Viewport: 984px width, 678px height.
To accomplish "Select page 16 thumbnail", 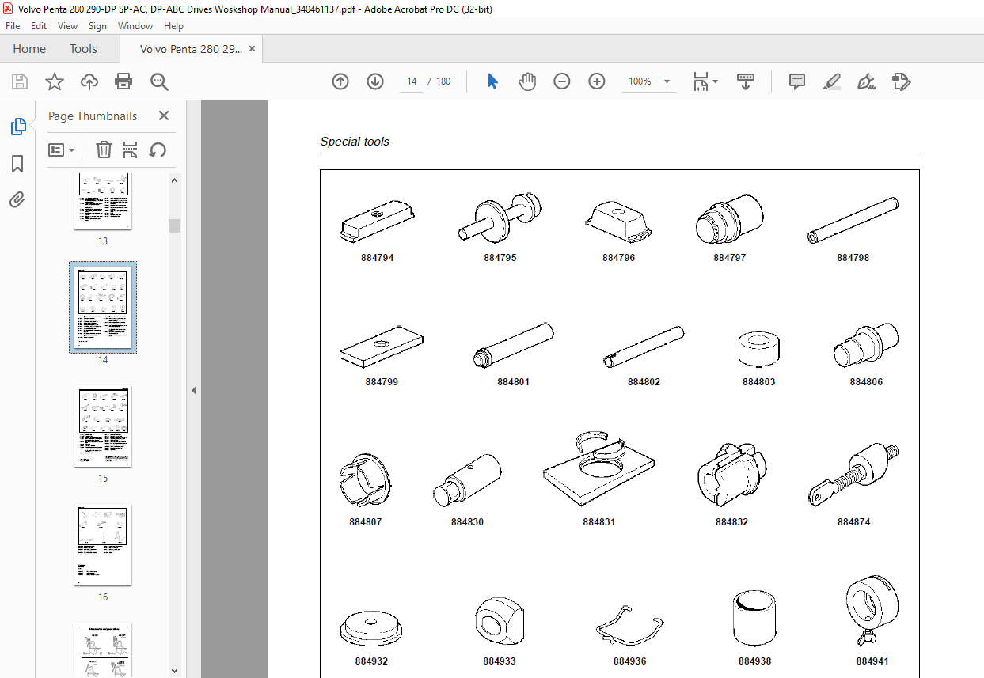I will pos(103,544).
